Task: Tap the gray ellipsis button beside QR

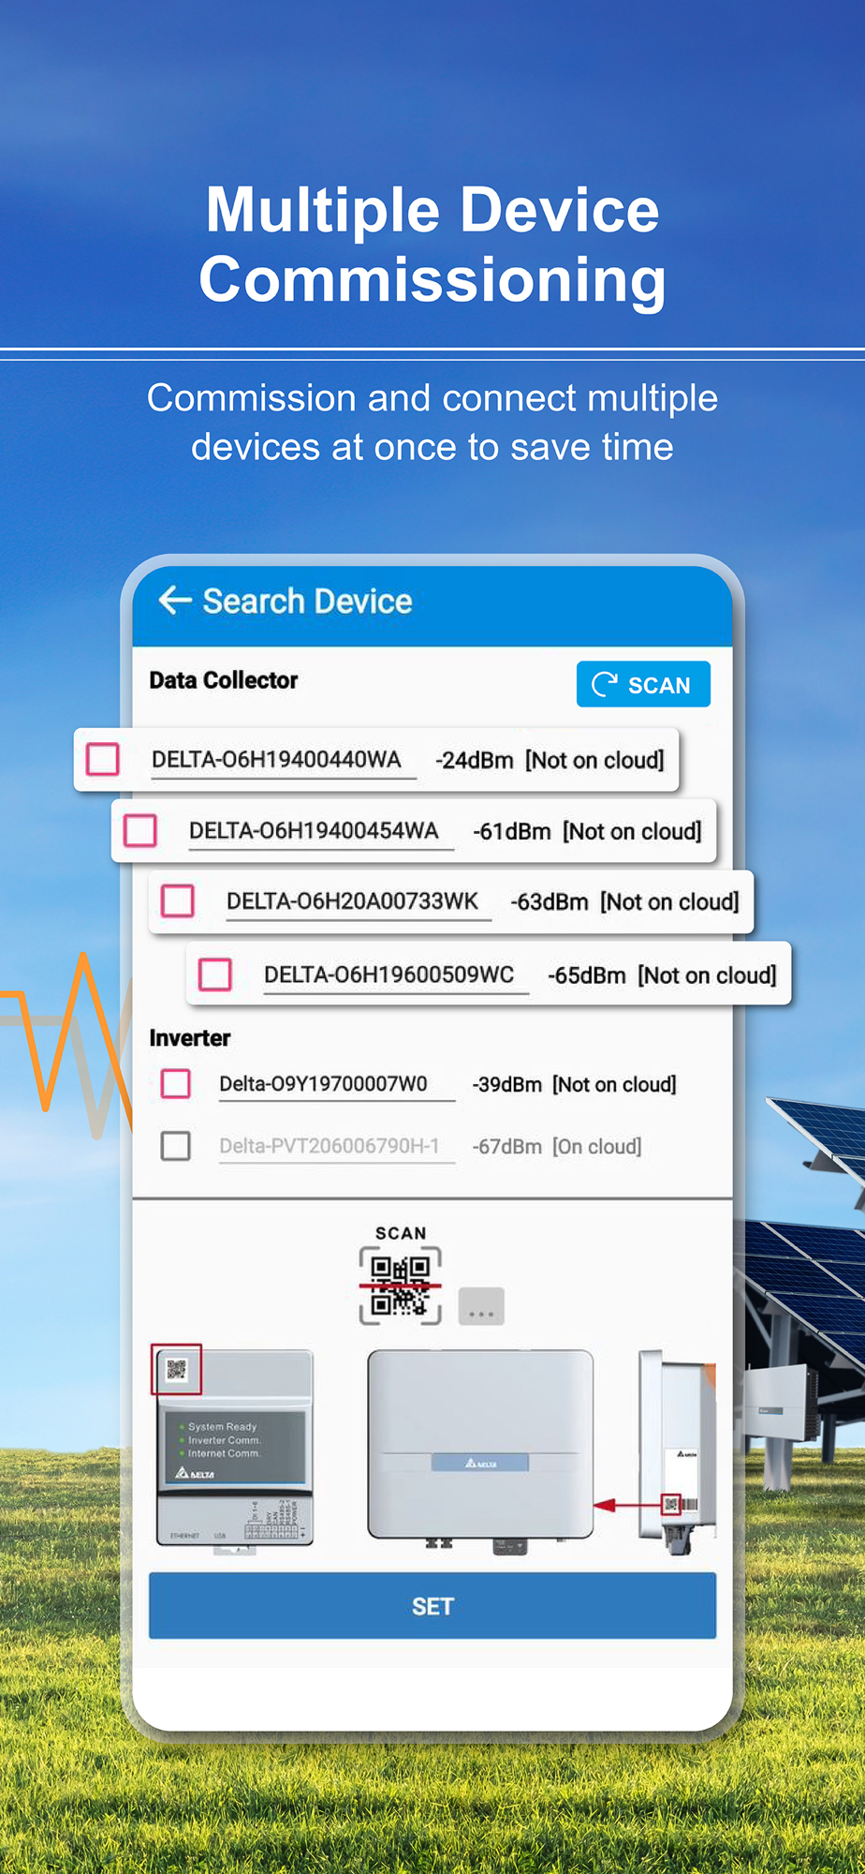Action: point(481,1306)
